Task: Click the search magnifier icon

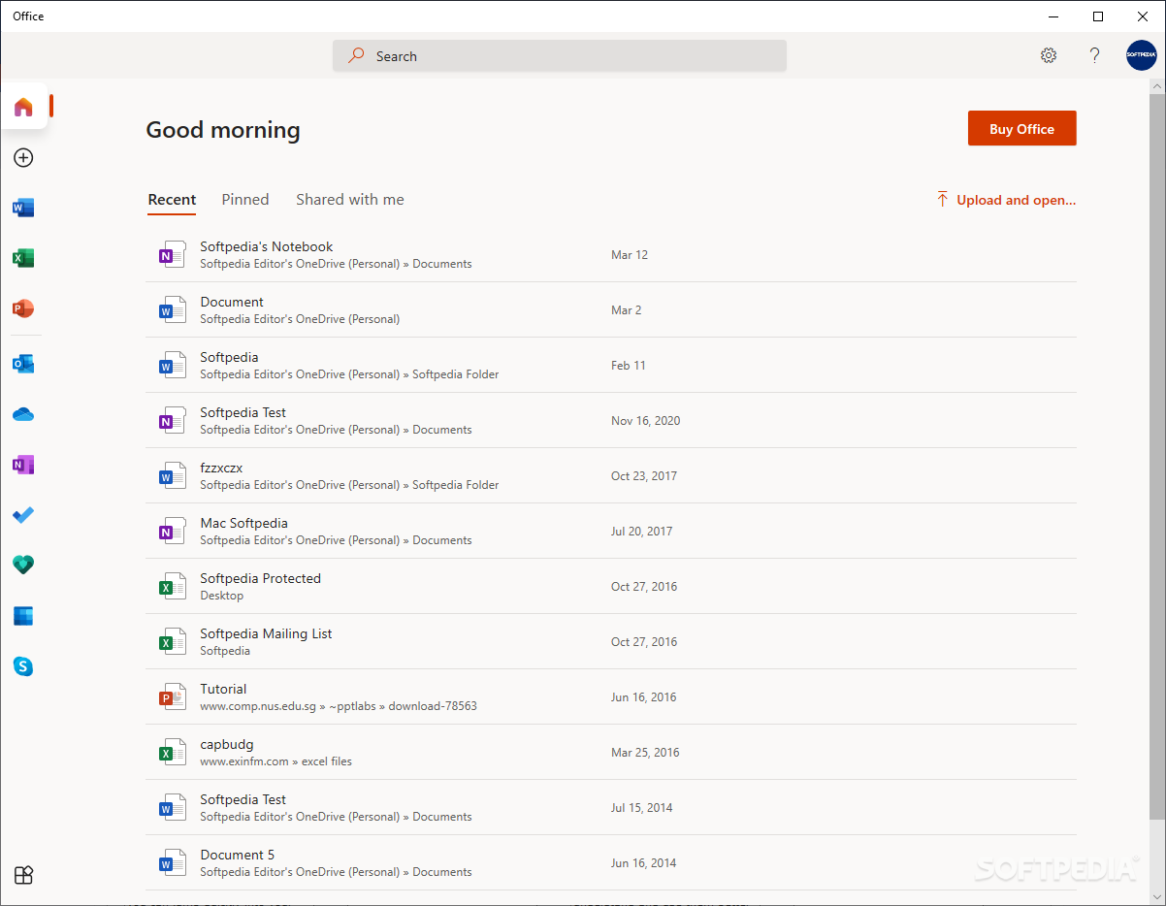Action: coord(357,56)
